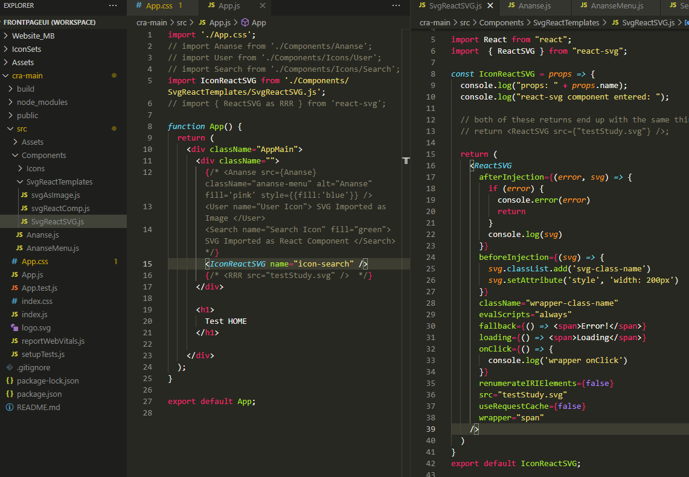Click Components breadcrumb in right editor

pos(501,23)
